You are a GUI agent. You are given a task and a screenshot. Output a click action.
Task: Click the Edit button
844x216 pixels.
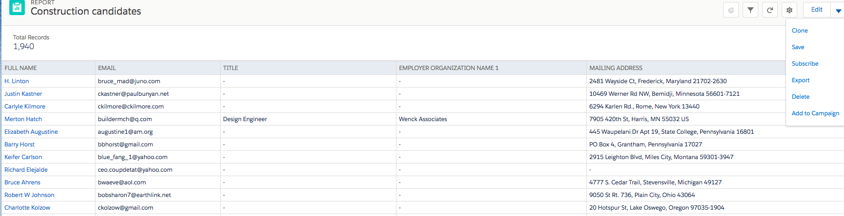817,10
